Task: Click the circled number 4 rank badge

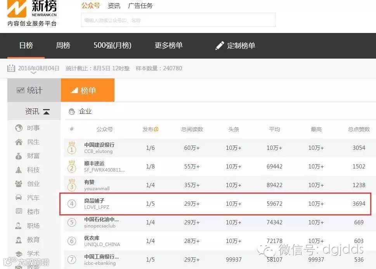Action: point(72,204)
